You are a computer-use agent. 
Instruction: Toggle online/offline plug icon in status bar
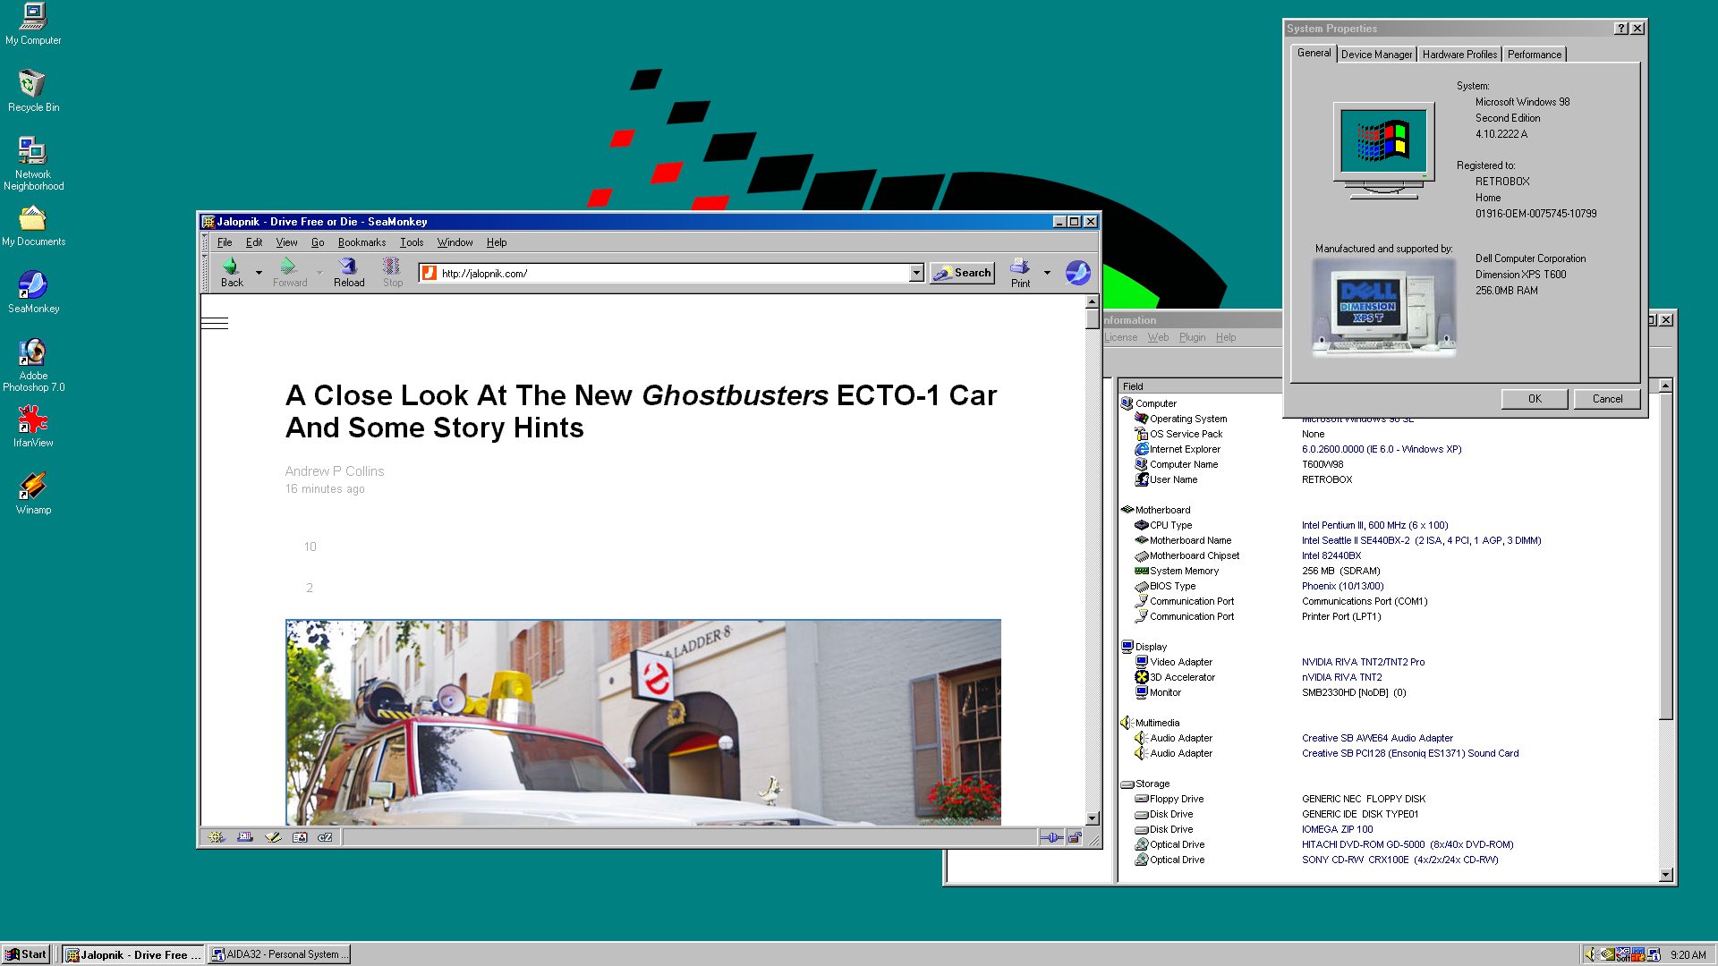point(1051,837)
